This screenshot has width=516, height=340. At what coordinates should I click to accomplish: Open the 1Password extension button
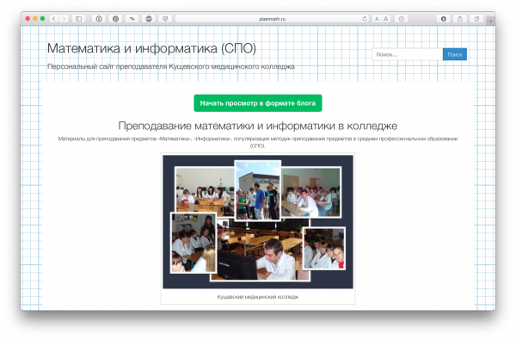(x=99, y=19)
